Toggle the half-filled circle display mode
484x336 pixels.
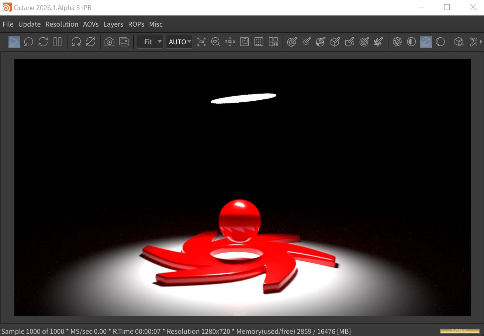point(411,42)
